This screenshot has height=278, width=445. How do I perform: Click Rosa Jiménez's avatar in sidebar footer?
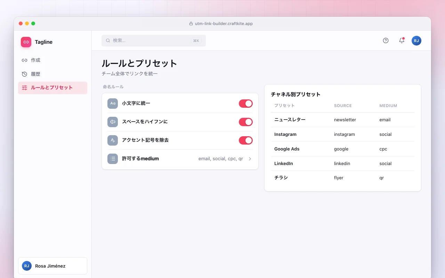pos(27,266)
